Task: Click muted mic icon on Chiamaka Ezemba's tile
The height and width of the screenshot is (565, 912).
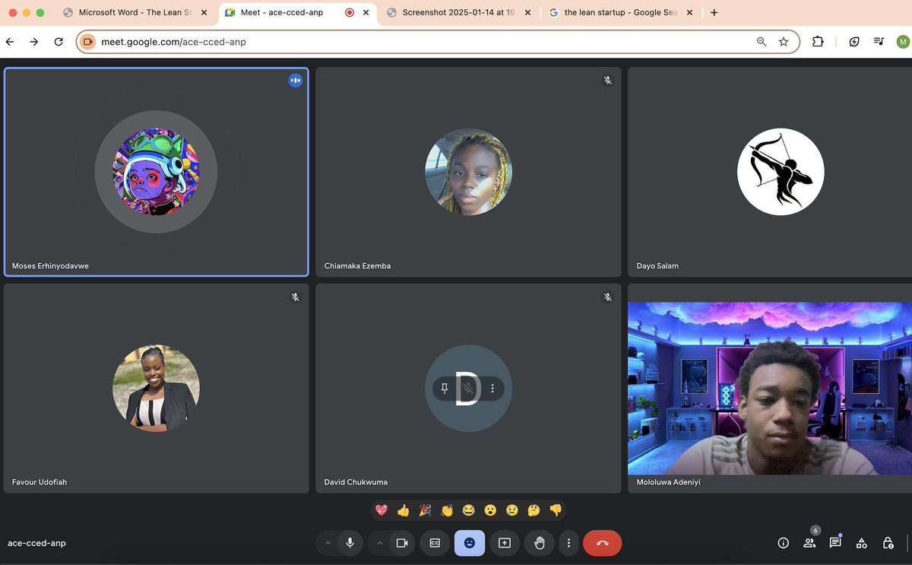Action: 607,81
